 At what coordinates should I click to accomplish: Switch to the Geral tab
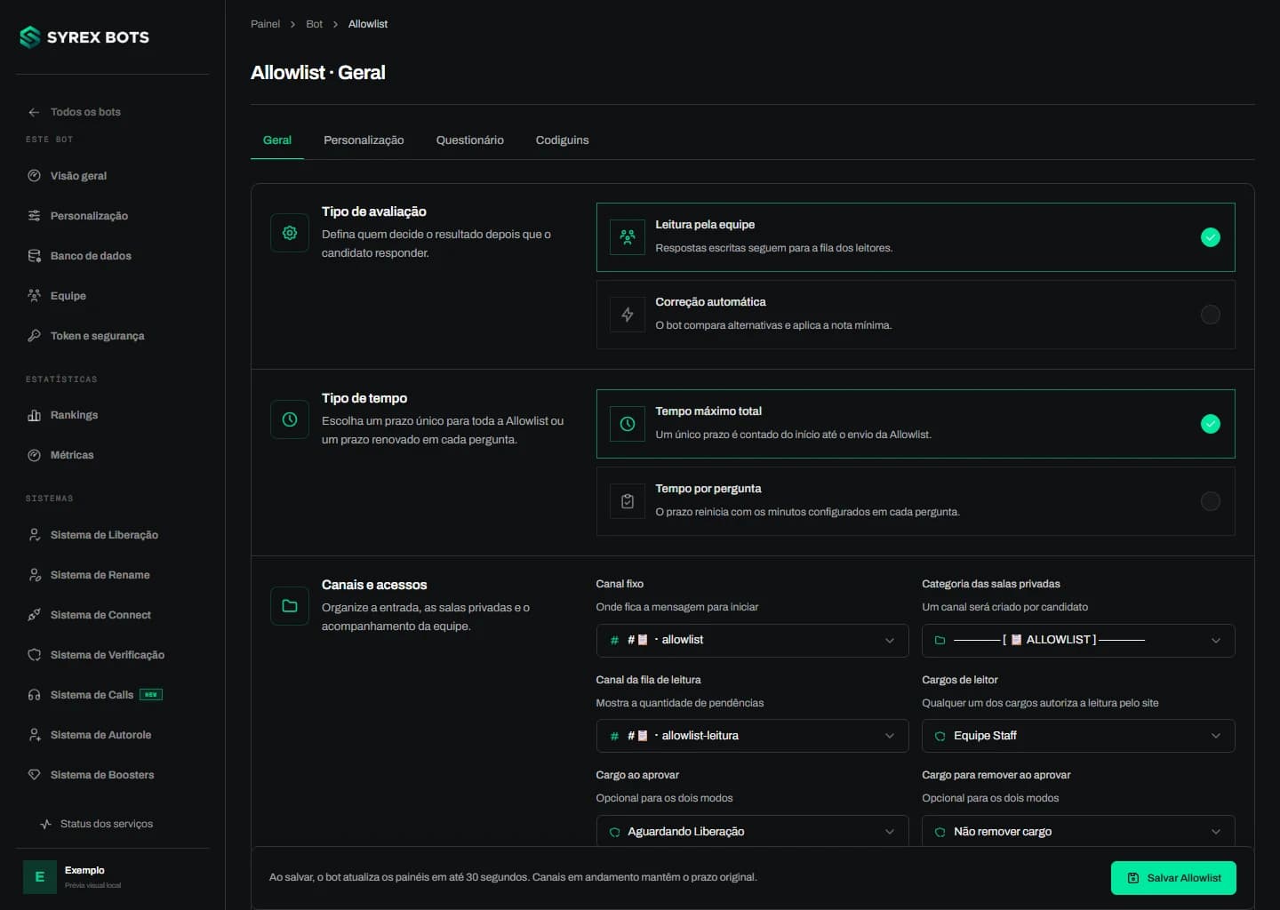coord(277,140)
